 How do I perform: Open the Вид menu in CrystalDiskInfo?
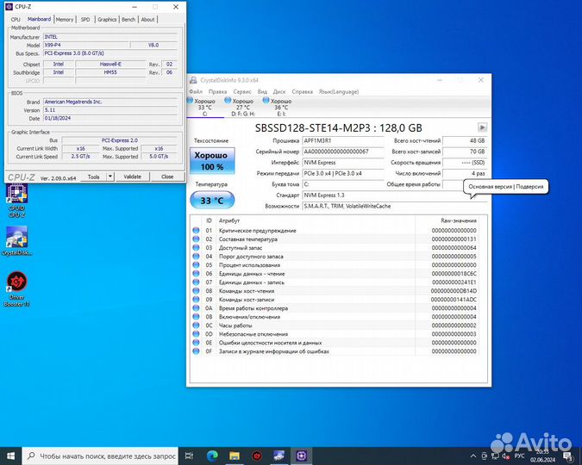pyautogui.click(x=262, y=91)
